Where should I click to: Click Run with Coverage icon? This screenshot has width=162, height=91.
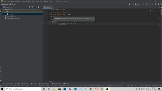(149, 4)
